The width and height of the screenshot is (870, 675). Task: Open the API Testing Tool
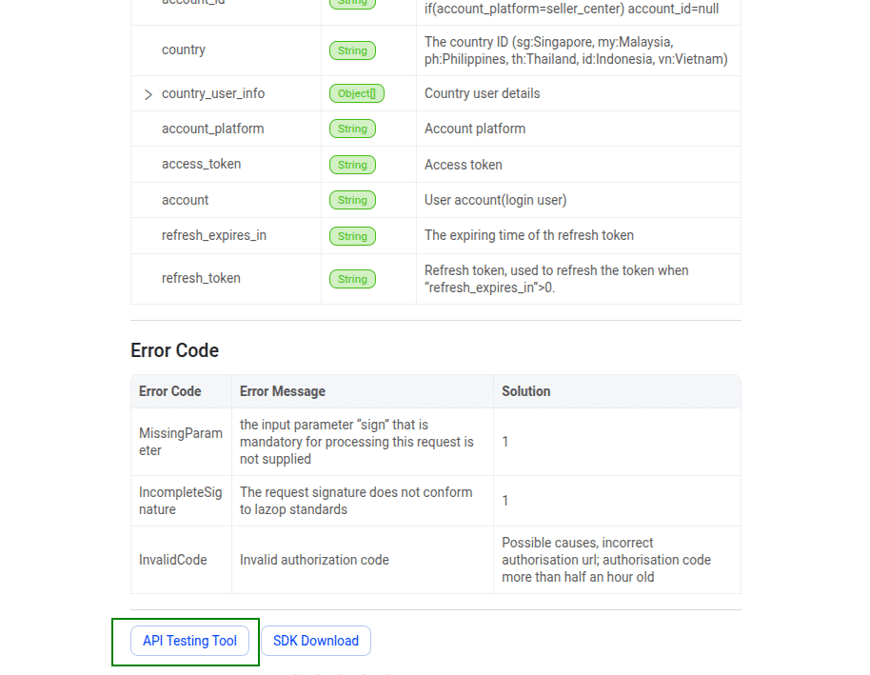189,641
